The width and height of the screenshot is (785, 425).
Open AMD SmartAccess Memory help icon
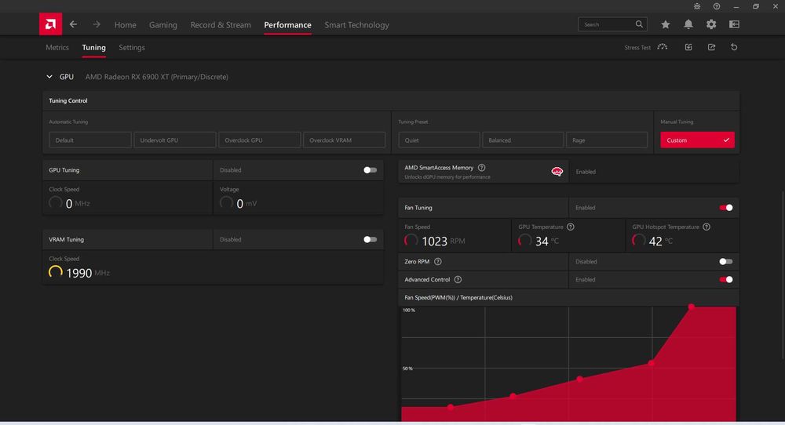pyautogui.click(x=482, y=168)
